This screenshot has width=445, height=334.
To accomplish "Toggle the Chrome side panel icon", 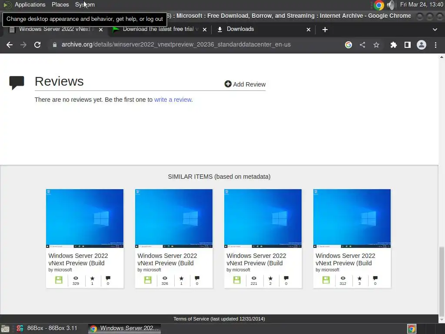I will tap(408, 45).
